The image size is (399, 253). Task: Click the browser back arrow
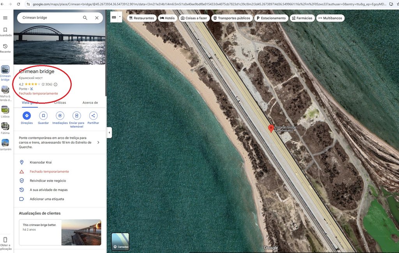(2, 4)
